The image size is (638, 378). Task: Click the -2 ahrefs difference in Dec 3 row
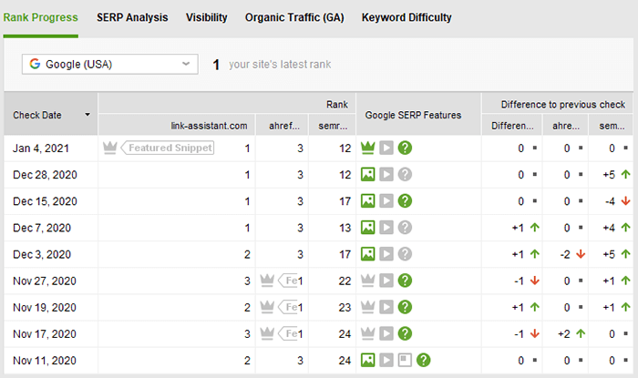(565, 254)
